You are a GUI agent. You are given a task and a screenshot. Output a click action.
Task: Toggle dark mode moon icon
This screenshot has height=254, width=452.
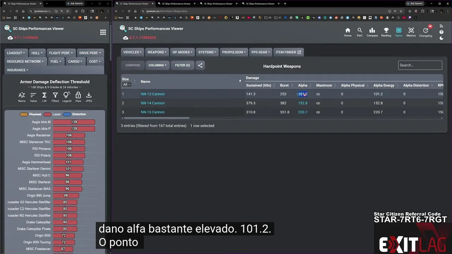[x=441, y=38]
